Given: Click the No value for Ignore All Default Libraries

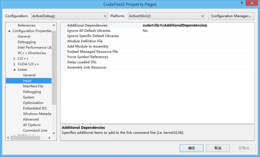Looking at the screenshot, I should (145, 31).
